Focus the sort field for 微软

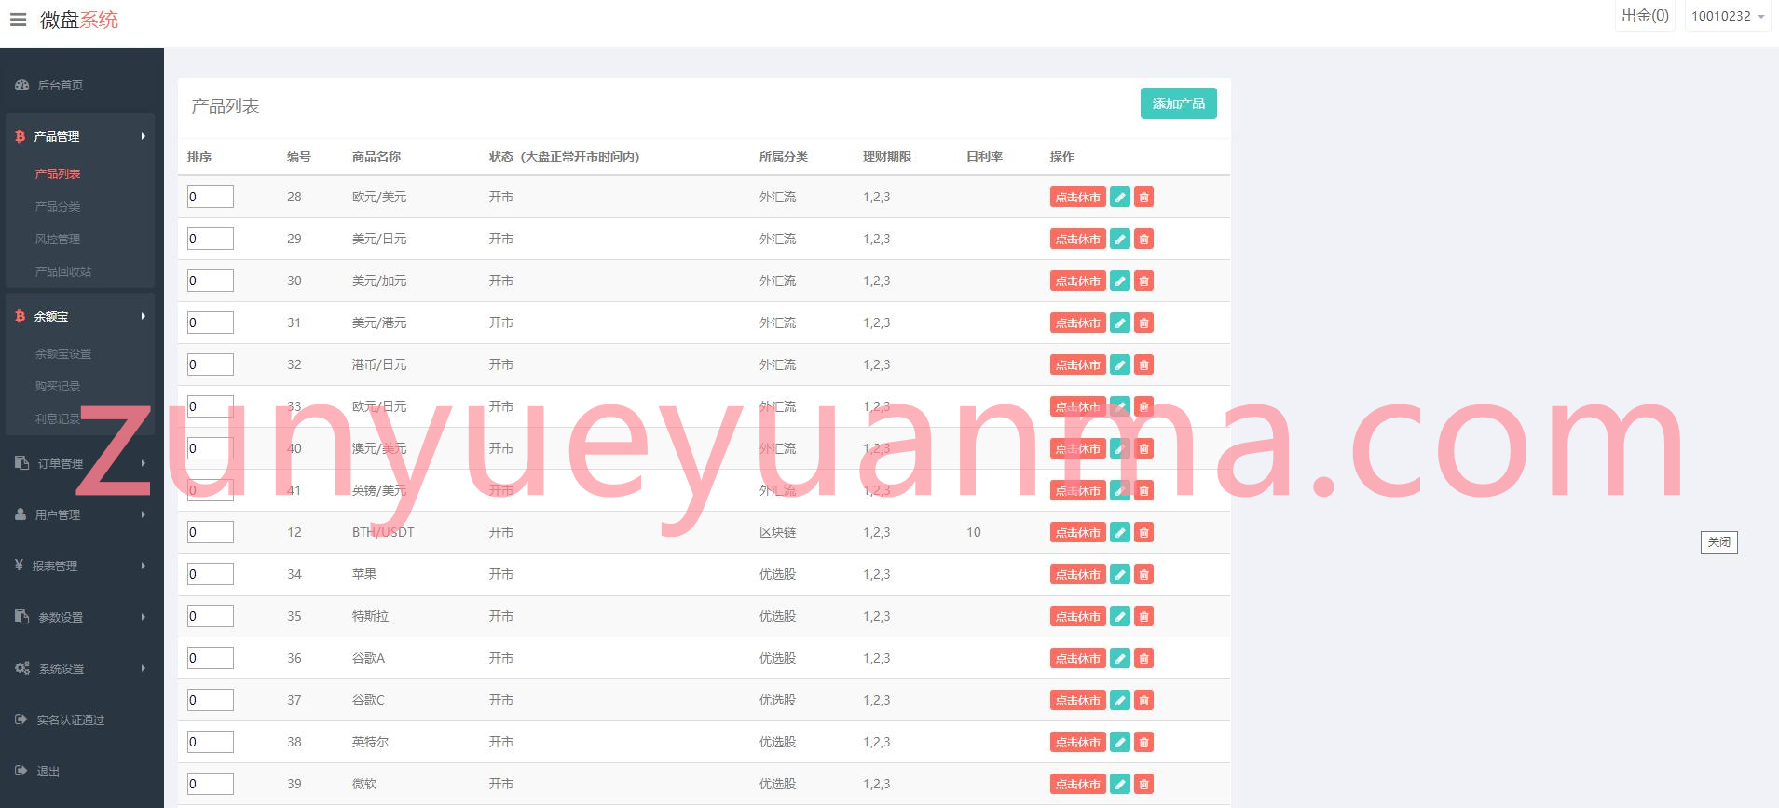[x=211, y=784]
